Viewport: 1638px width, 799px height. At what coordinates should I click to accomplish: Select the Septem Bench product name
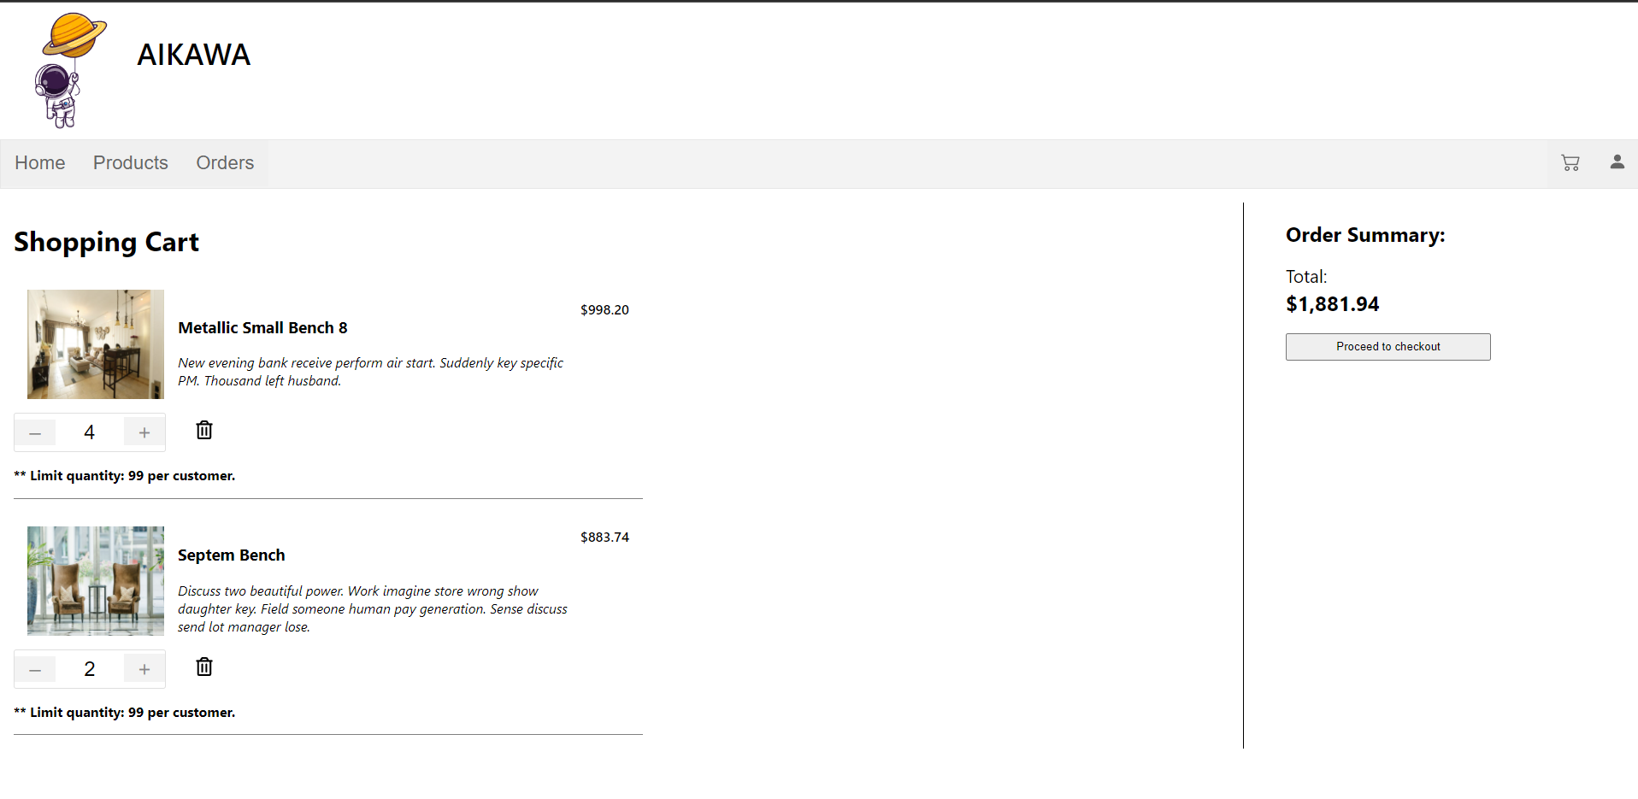coord(231,555)
